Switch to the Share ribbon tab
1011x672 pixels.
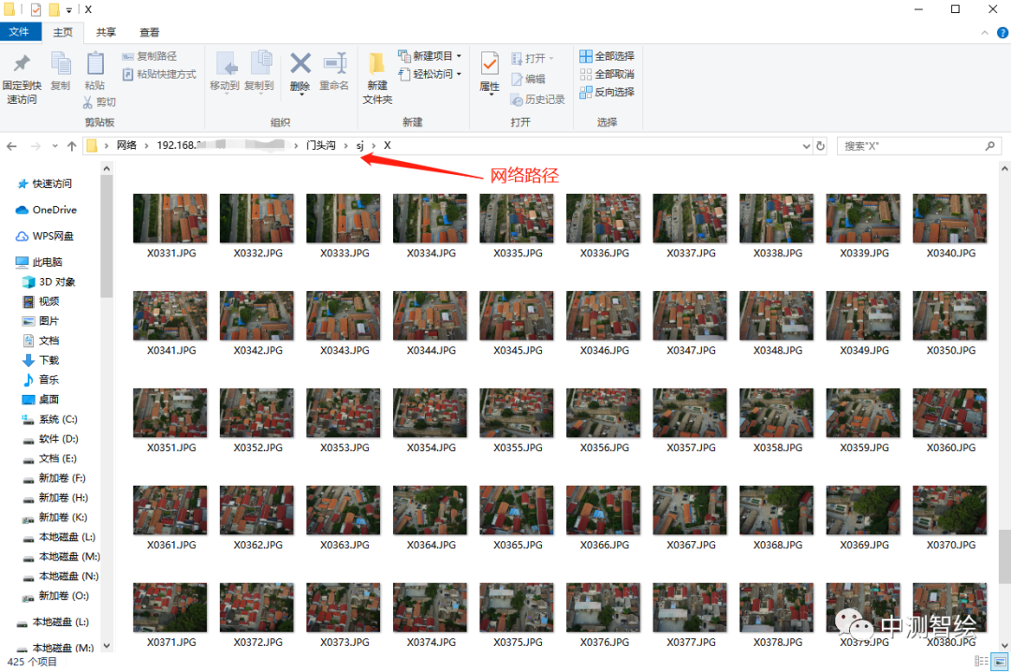(x=106, y=32)
